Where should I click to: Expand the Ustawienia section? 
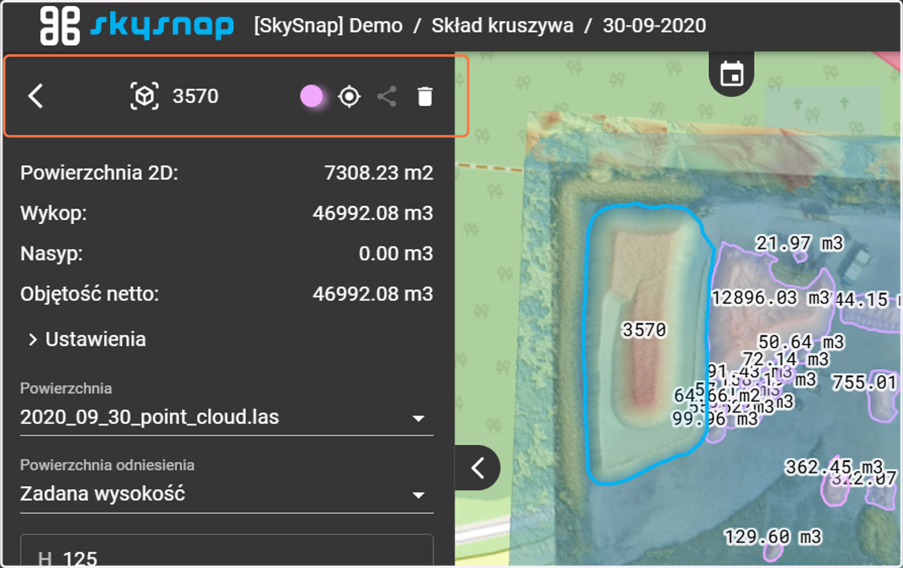coord(87,340)
